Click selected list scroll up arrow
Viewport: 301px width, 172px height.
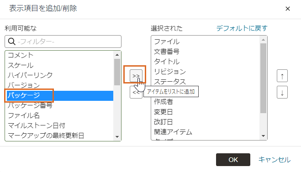point(263,40)
